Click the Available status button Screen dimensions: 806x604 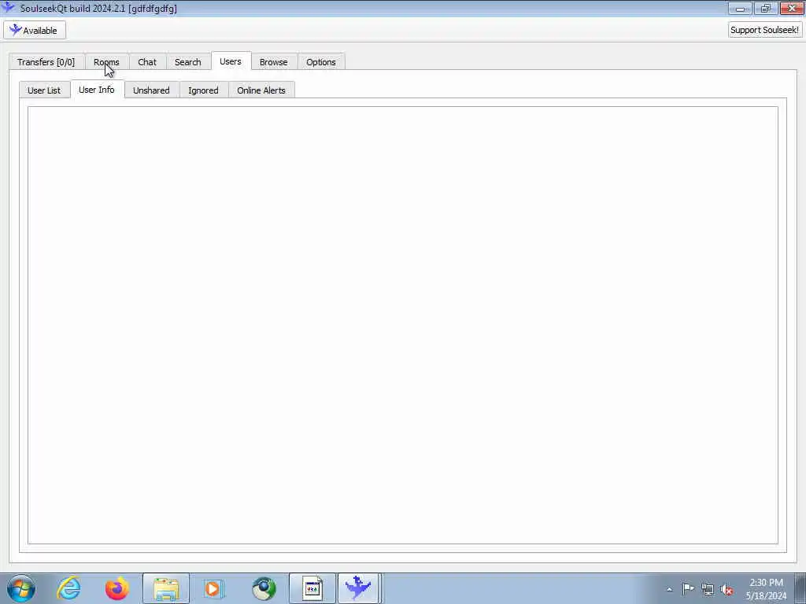pyautogui.click(x=35, y=31)
